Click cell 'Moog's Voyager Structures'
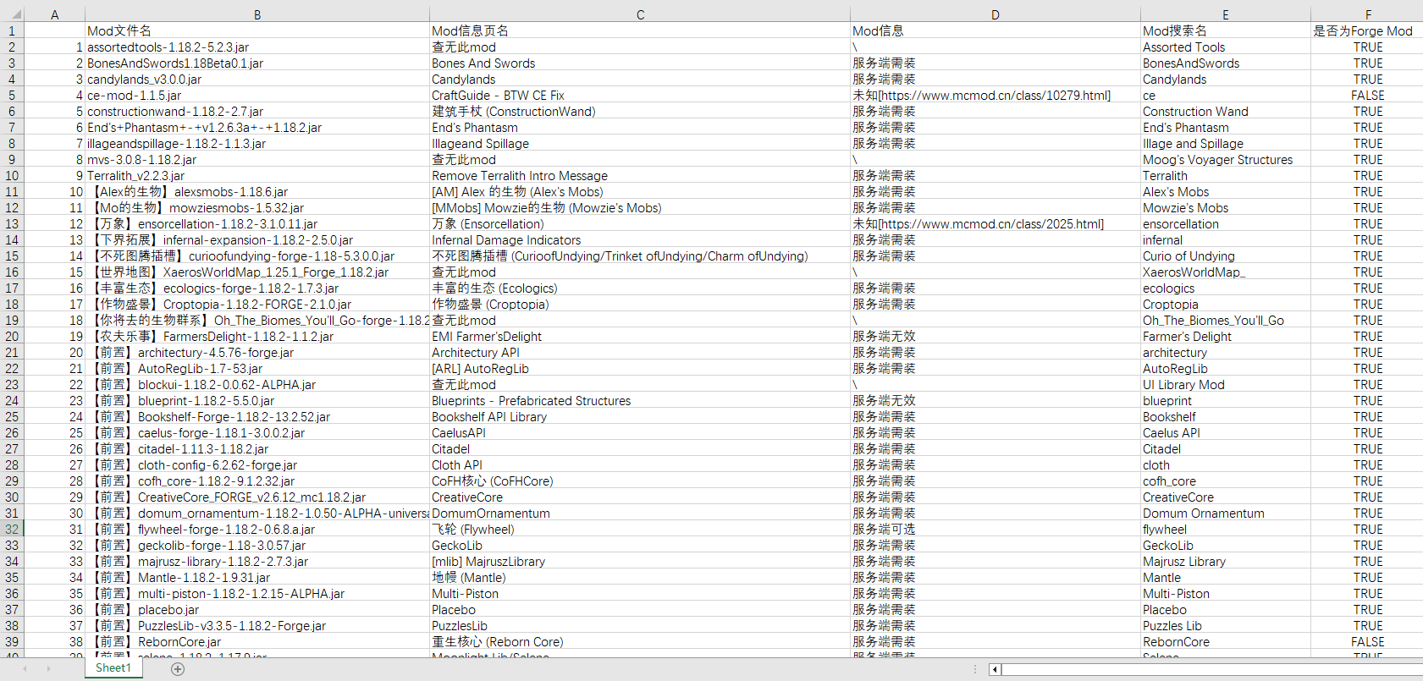1423x681 pixels. click(1226, 160)
